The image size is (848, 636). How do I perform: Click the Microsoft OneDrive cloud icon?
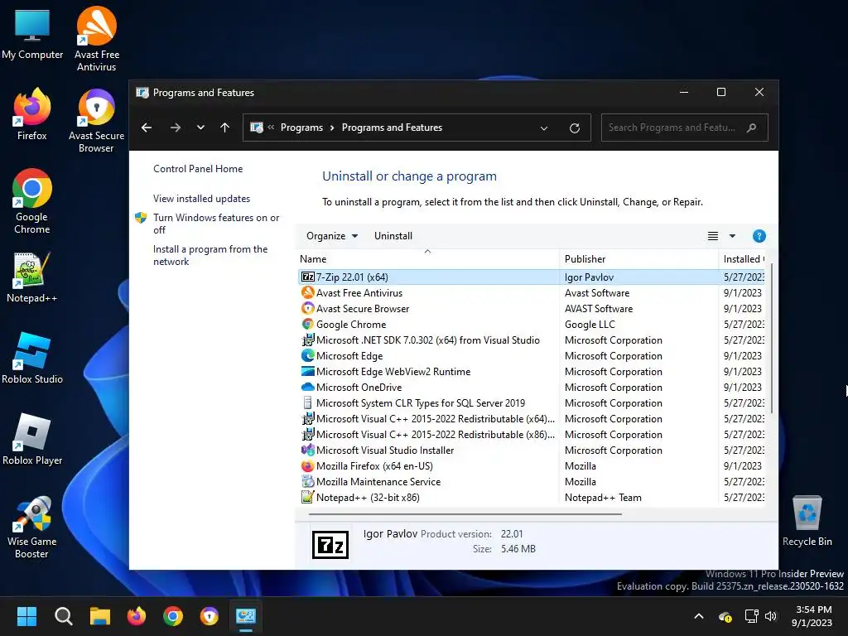pos(308,388)
